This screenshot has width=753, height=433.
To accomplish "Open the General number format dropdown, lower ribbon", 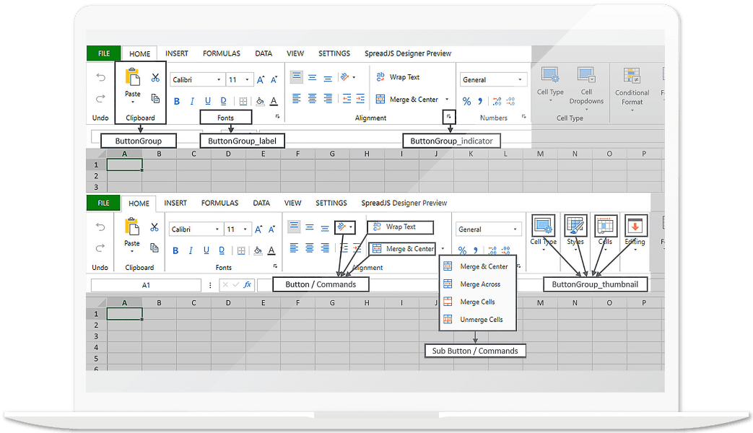I will coord(488,229).
